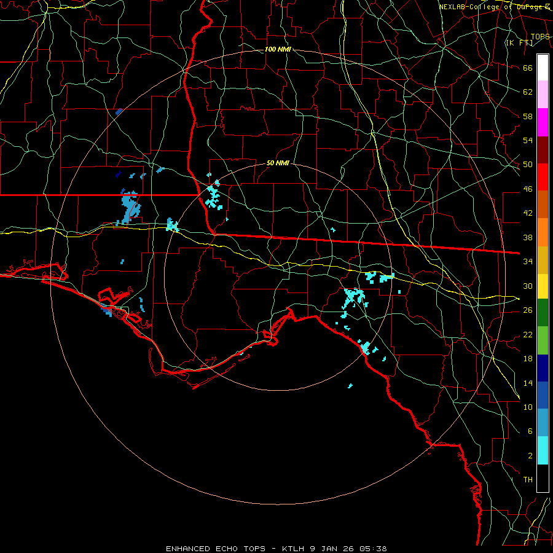
Task: Click the medium blue 18 kft legend swatch
Action: pyautogui.click(x=543, y=395)
